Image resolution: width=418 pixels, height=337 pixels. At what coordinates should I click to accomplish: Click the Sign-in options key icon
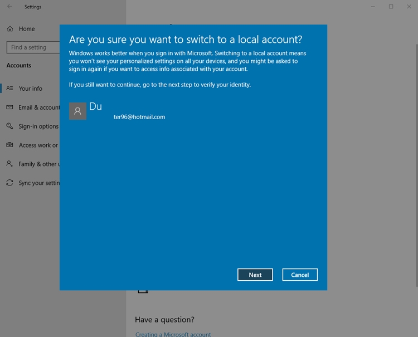[9, 126]
